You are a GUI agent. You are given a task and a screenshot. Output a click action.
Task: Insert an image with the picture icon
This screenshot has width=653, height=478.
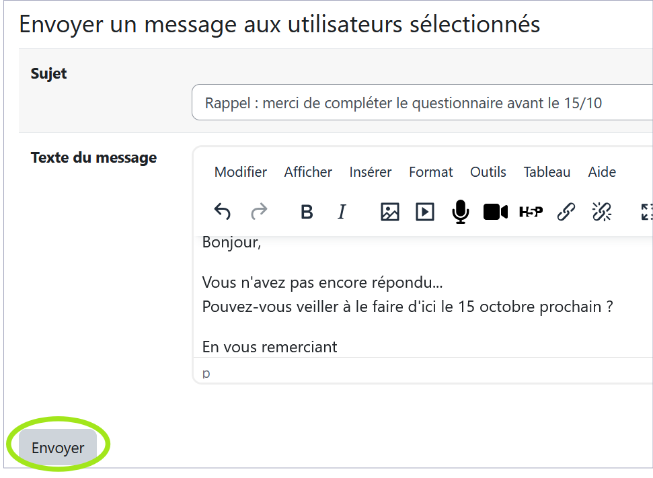point(389,212)
